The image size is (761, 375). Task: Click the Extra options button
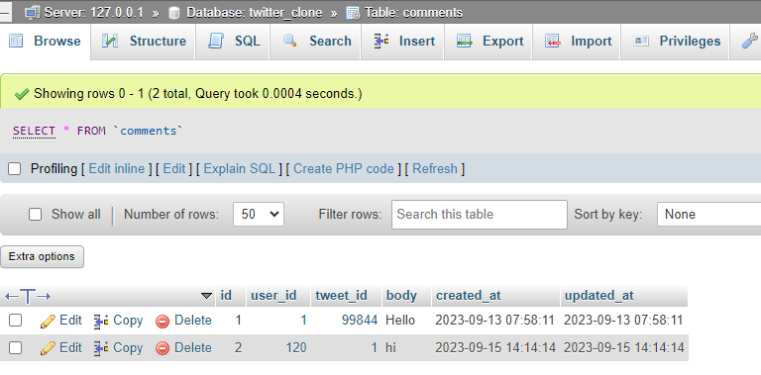(x=42, y=257)
